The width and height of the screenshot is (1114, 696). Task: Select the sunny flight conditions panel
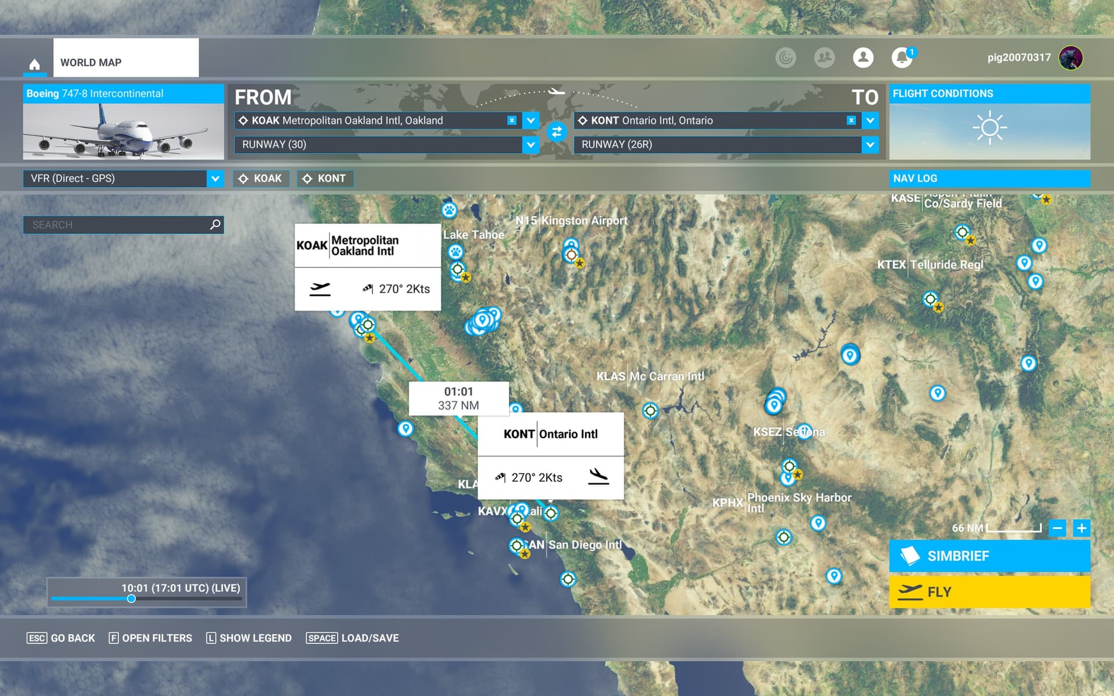(989, 129)
